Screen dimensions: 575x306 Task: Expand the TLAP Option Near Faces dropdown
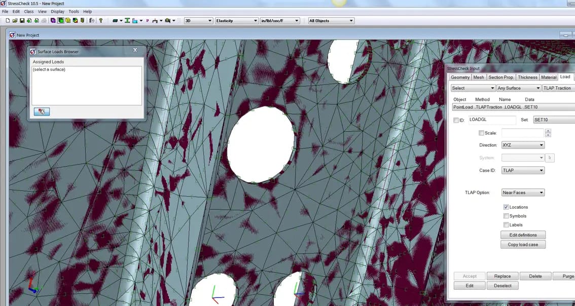coord(523,193)
